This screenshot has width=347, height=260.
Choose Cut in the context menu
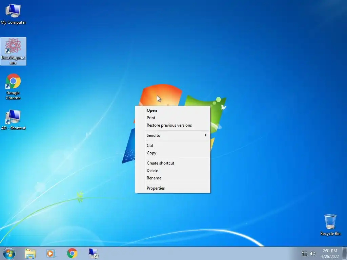172,146
